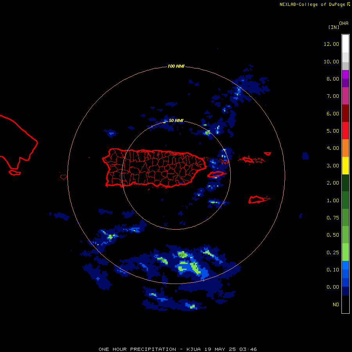The height and width of the screenshot is (352, 352).
Task: Click the 100 NMI range ring label
Action: pyautogui.click(x=176, y=66)
